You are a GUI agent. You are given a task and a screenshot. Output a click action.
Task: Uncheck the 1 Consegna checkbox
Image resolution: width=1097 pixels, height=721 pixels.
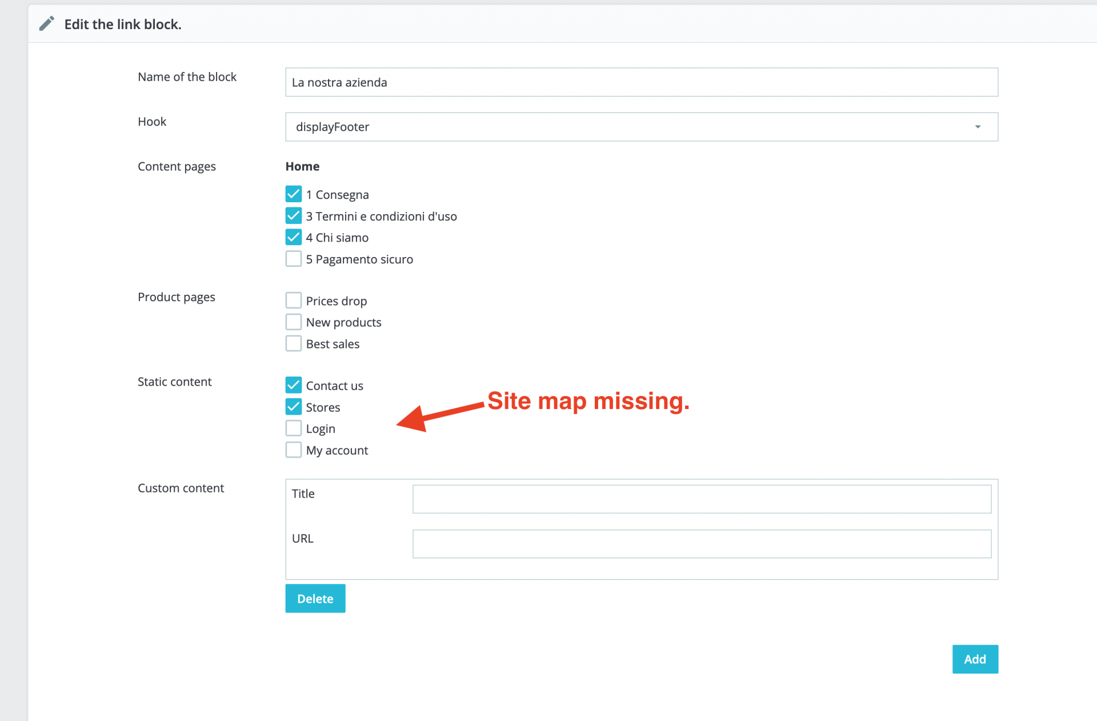[293, 194]
